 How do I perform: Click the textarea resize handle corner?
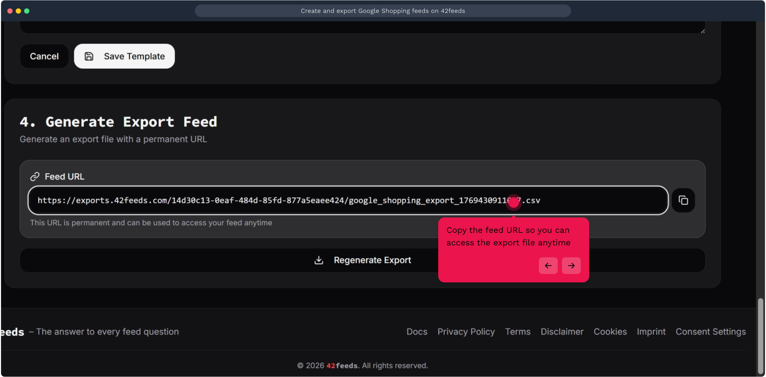pyautogui.click(x=702, y=31)
